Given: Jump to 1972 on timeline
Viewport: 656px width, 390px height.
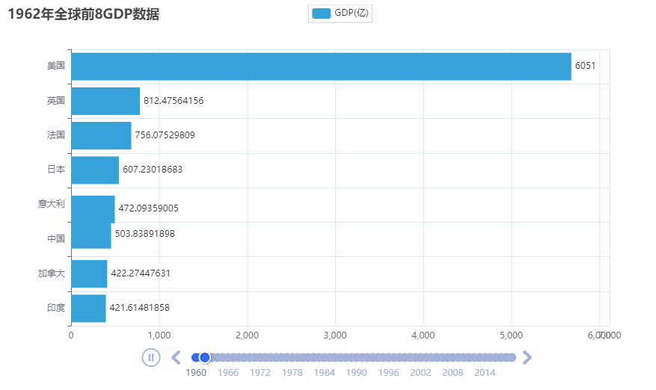Looking at the screenshot, I should [x=260, y=372].
